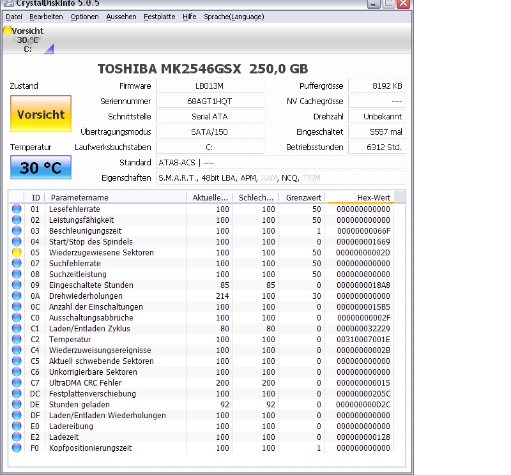The height and width of the screenshot is (475, 511).
Task: Click the Drehzahl Unbekannt field
Action: tap(377, 117)
